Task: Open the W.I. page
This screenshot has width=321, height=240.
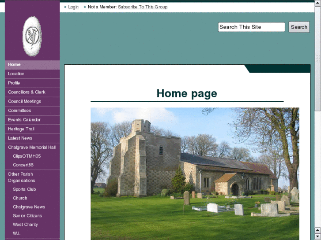Action: [x=17, y=233]
